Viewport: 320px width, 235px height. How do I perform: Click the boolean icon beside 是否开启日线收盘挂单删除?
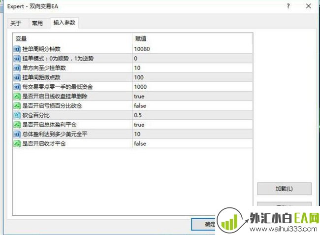17,97
